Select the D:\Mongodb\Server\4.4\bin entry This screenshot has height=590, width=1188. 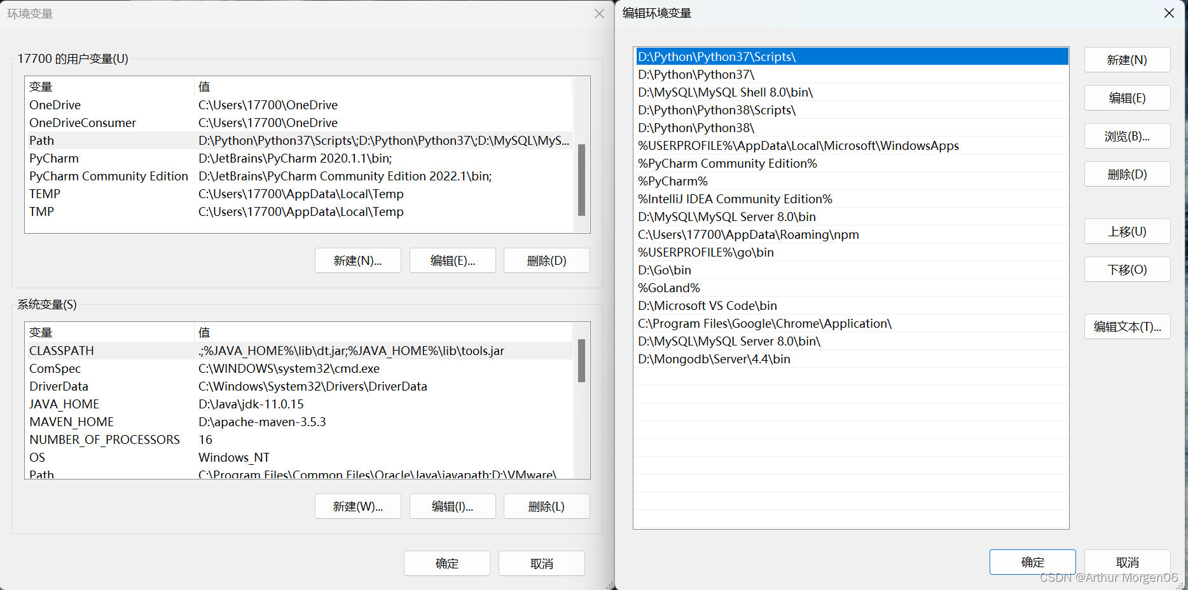coord(852,359)
